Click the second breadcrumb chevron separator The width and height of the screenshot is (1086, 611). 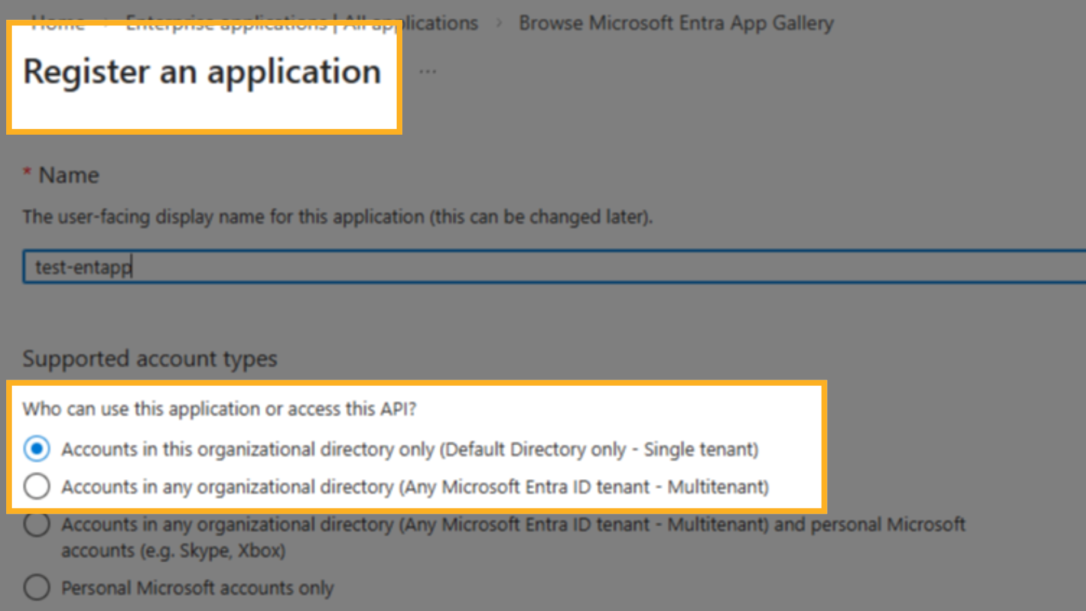coord(500,23)
